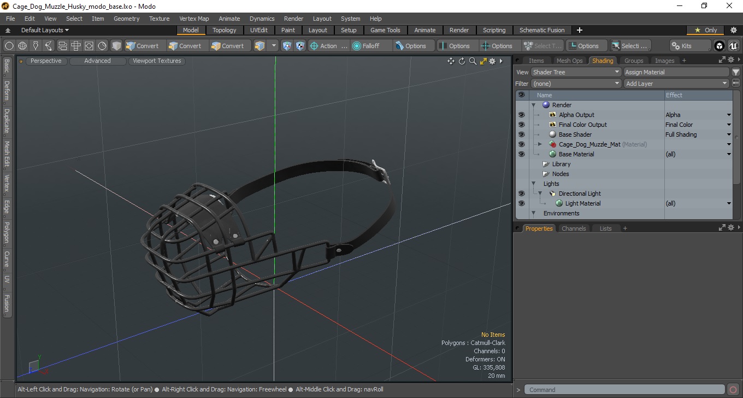
Task: Hide the Cage_Dog_Muzzle_Mat material
Action: click(521, 144)
